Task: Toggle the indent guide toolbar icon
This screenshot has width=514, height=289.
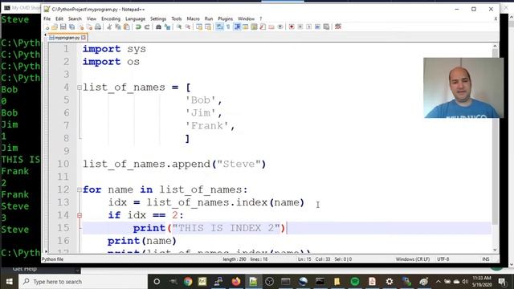Action: click(x=237, y=26)
